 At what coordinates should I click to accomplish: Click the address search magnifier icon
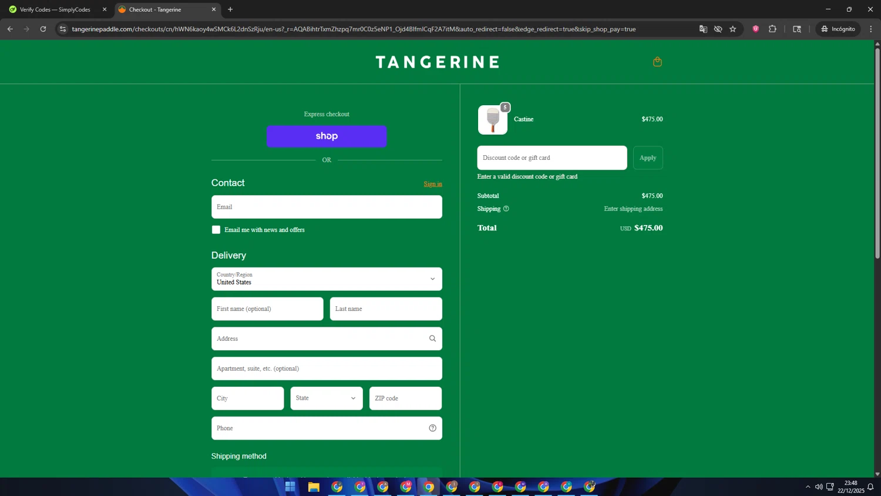(x=432, y=339)
